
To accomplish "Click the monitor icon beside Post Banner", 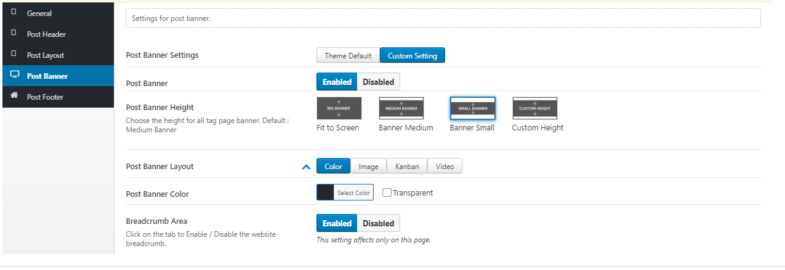I will tap(14, 76).
